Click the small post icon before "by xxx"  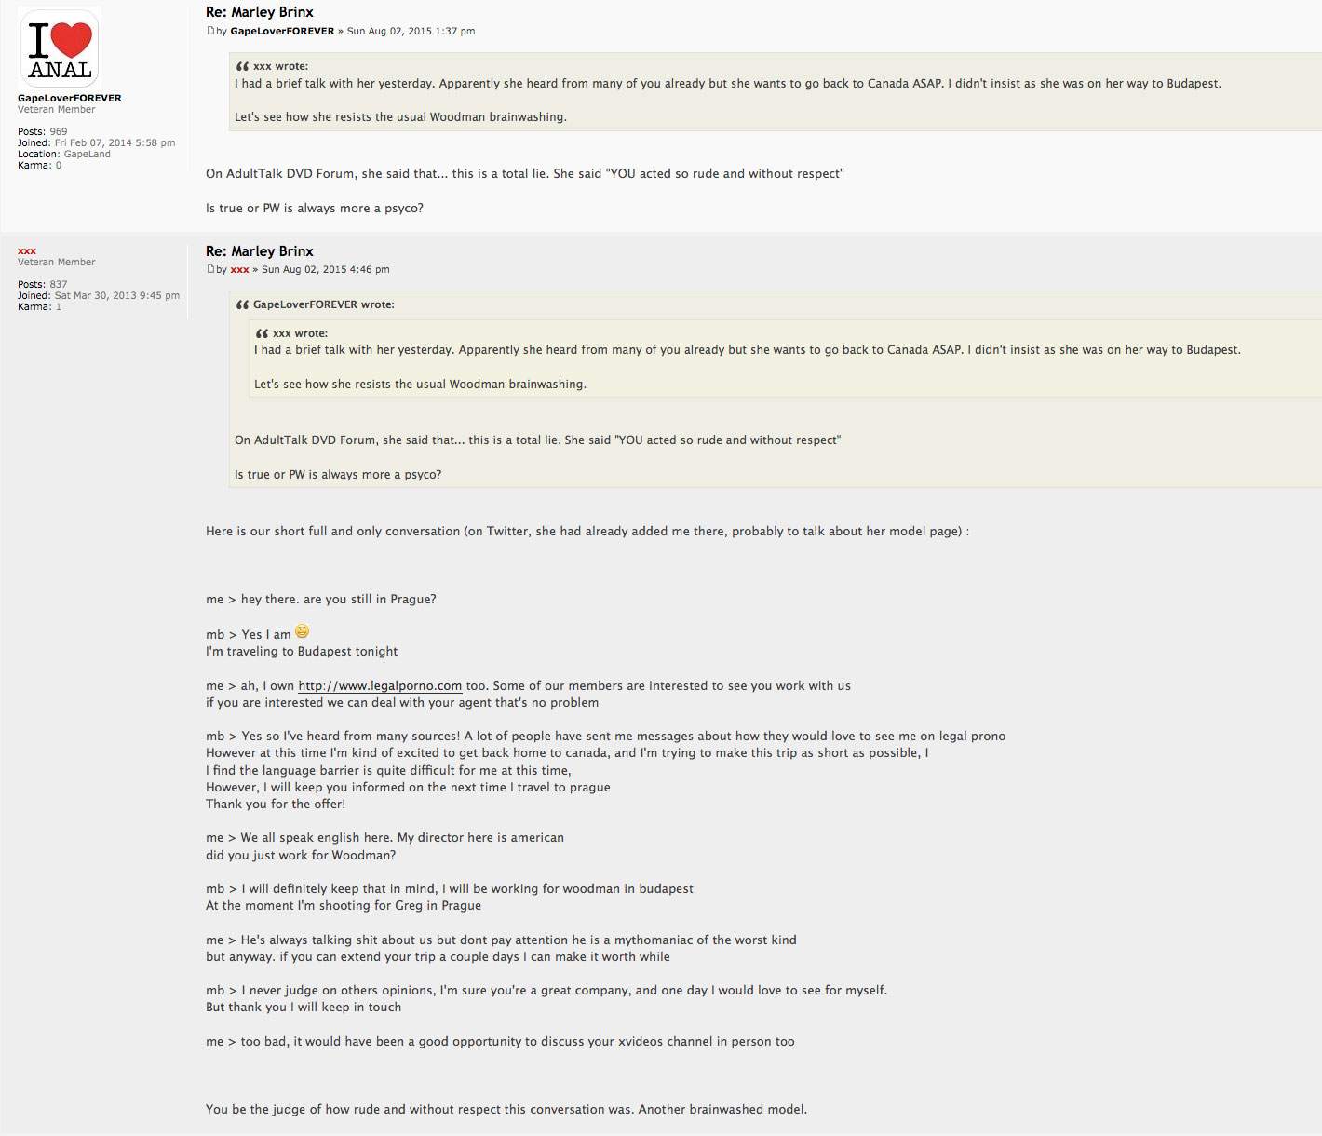pyautogui.click(x=210, y=269)
